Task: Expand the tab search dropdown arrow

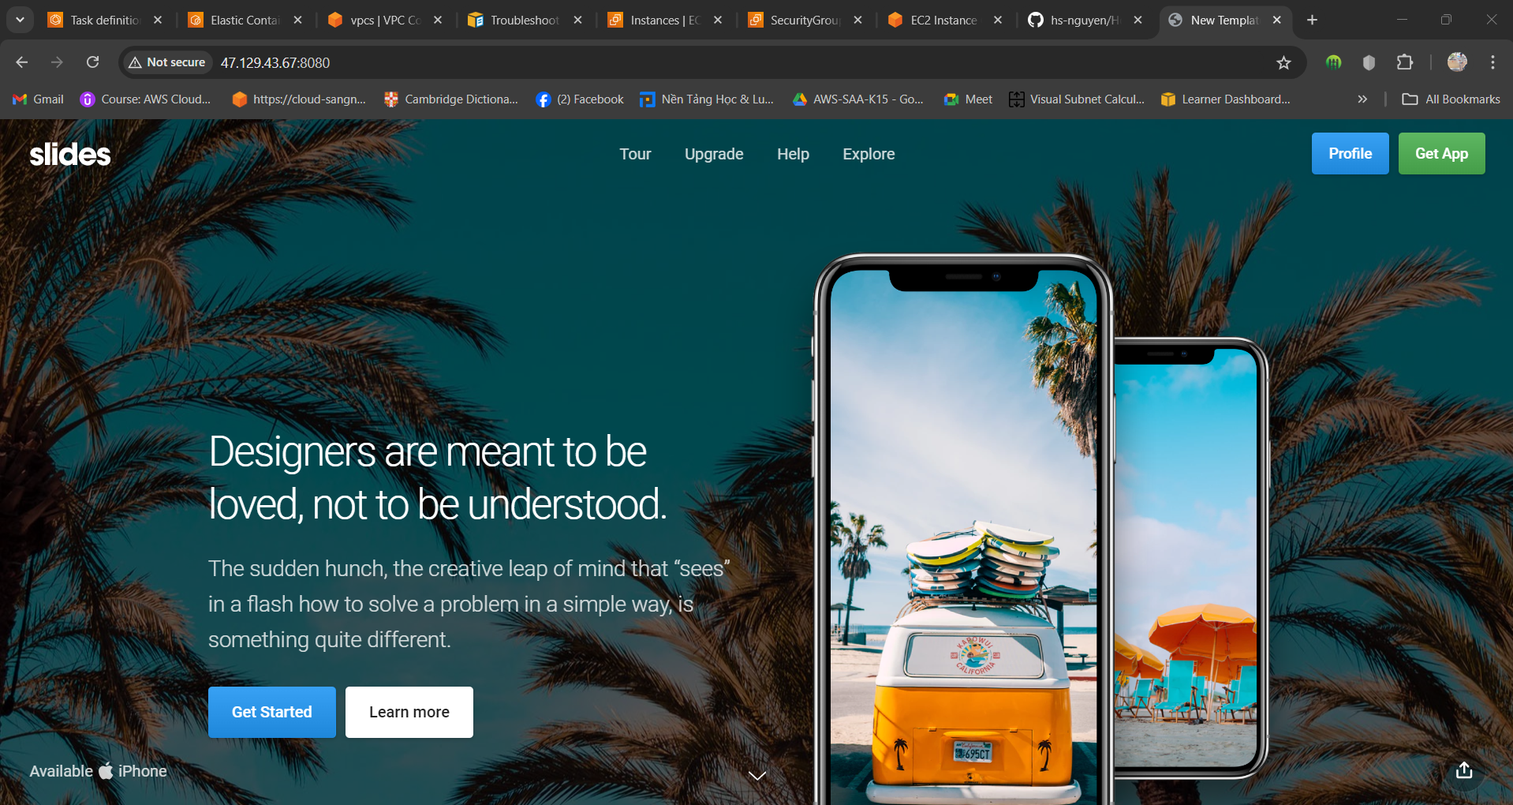Action: (x=20, y=20)
